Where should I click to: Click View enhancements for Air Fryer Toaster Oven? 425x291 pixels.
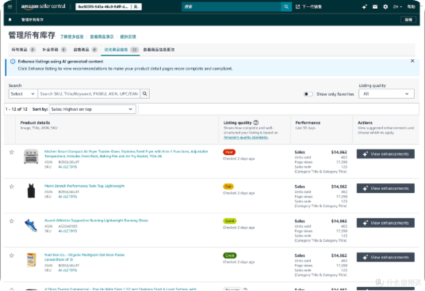[385, 154]
